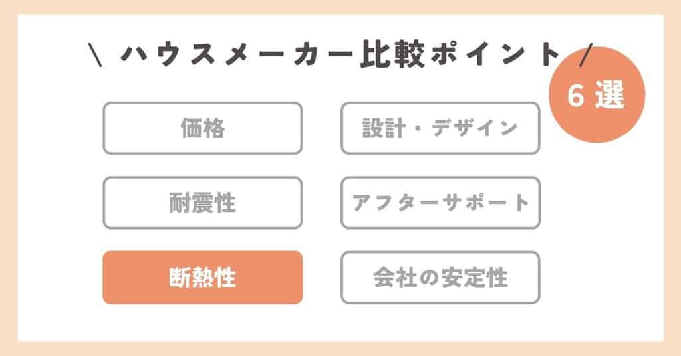Pick the orange-filled box in the grid
The width and height of the screenshot is (681, 356).
coord(202,278)
